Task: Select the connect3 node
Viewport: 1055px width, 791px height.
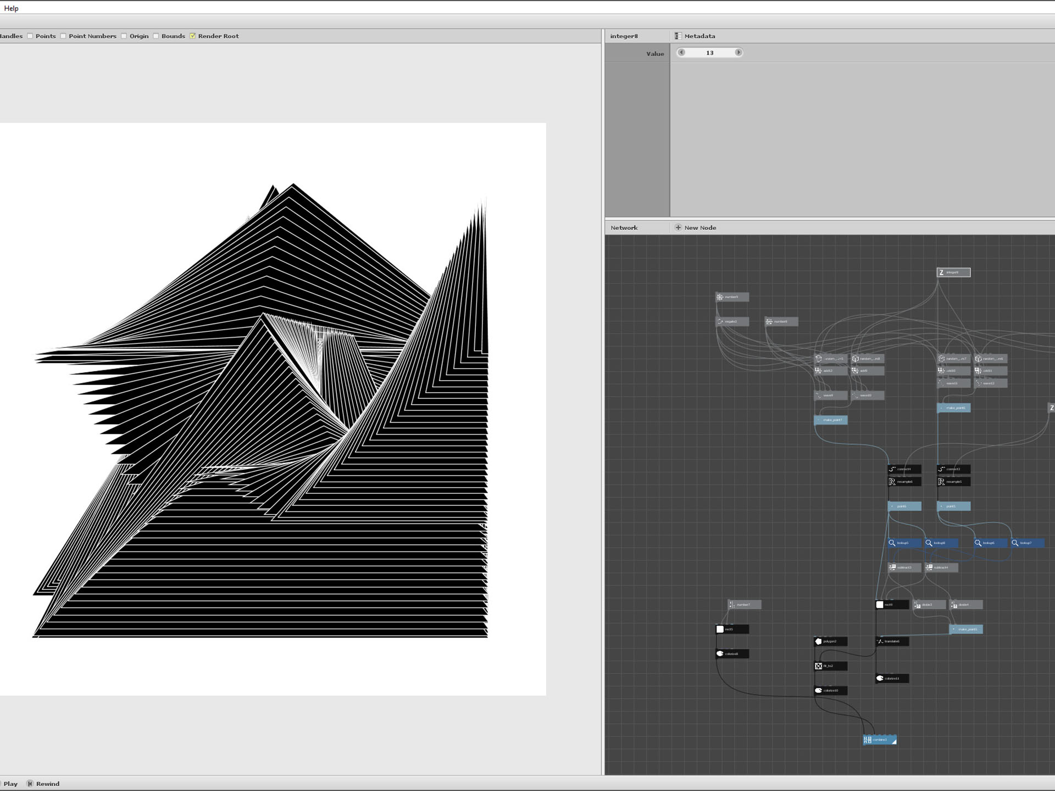Action: tap(953, 469)
